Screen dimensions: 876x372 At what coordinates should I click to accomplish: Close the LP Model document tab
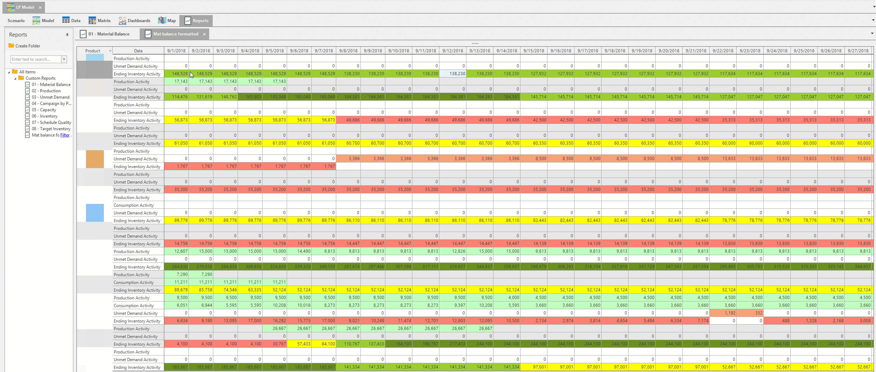coord(40,7)
